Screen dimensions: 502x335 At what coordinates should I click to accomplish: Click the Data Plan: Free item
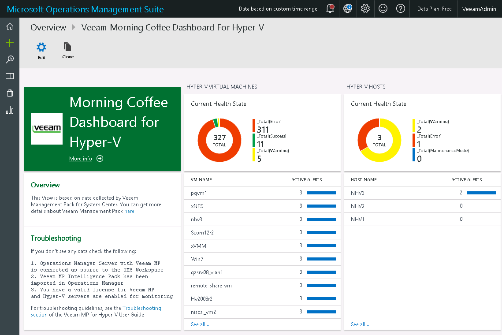pyautogui.click(x=435, y=9)
